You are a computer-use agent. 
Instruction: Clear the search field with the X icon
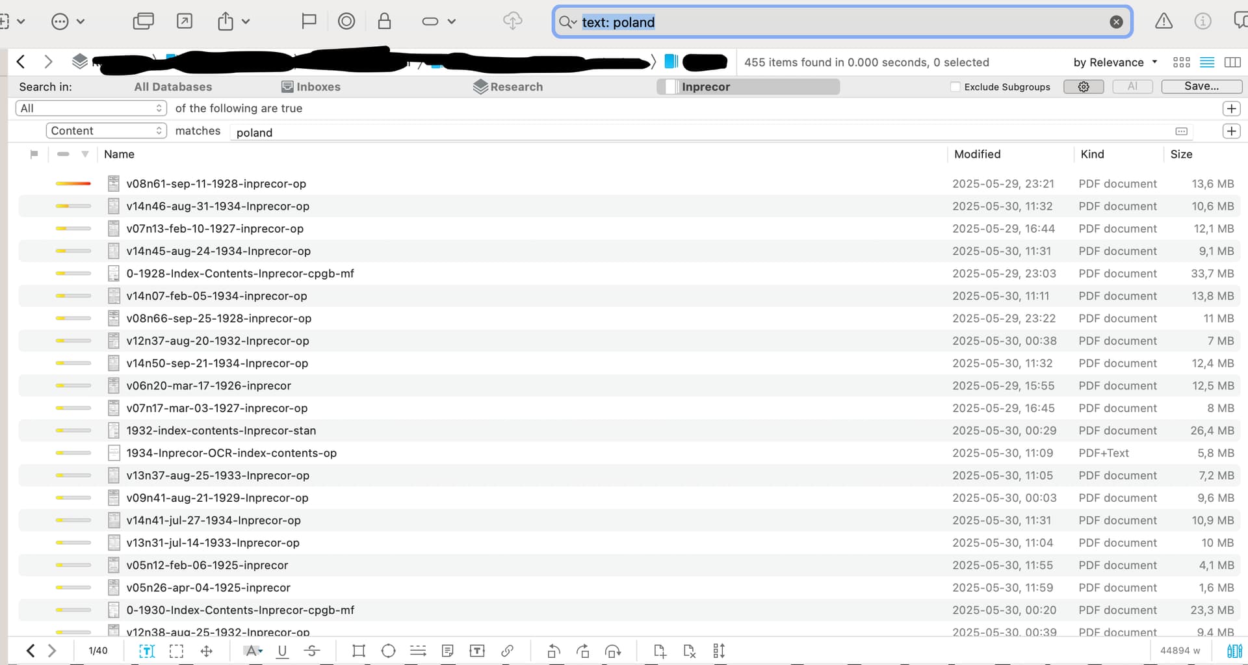click(1115, 22)
